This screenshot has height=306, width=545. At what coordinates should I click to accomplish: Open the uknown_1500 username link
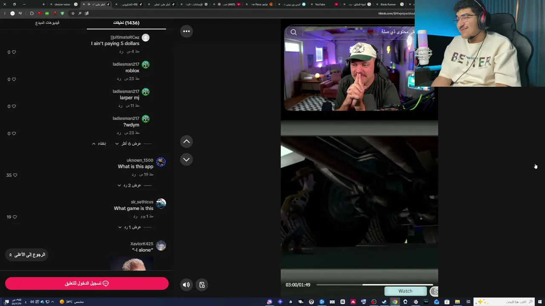(140, 160)
